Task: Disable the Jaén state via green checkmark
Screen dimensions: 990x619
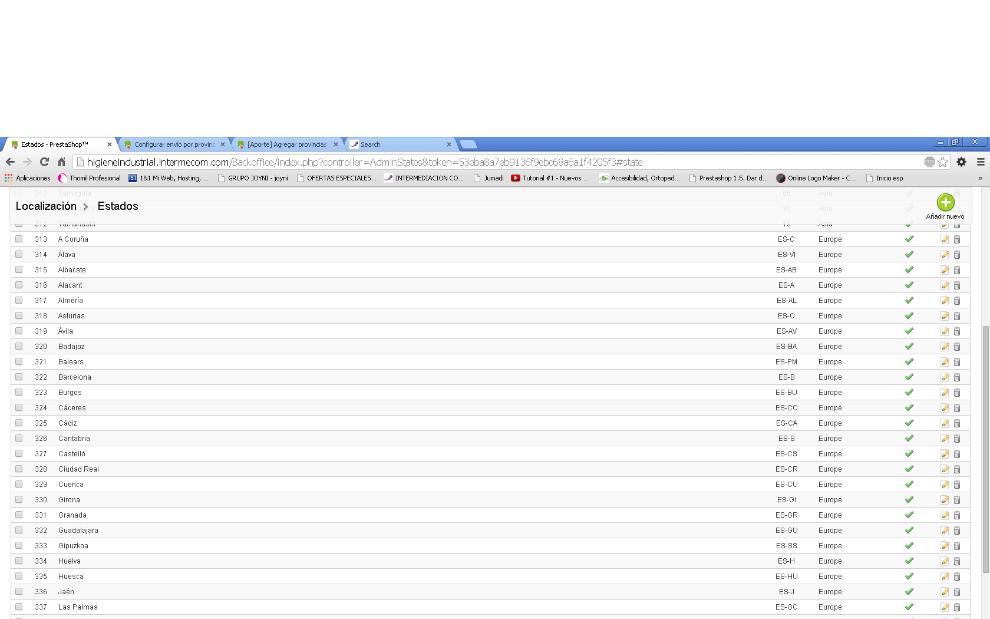Action: [x=909, y=591]
